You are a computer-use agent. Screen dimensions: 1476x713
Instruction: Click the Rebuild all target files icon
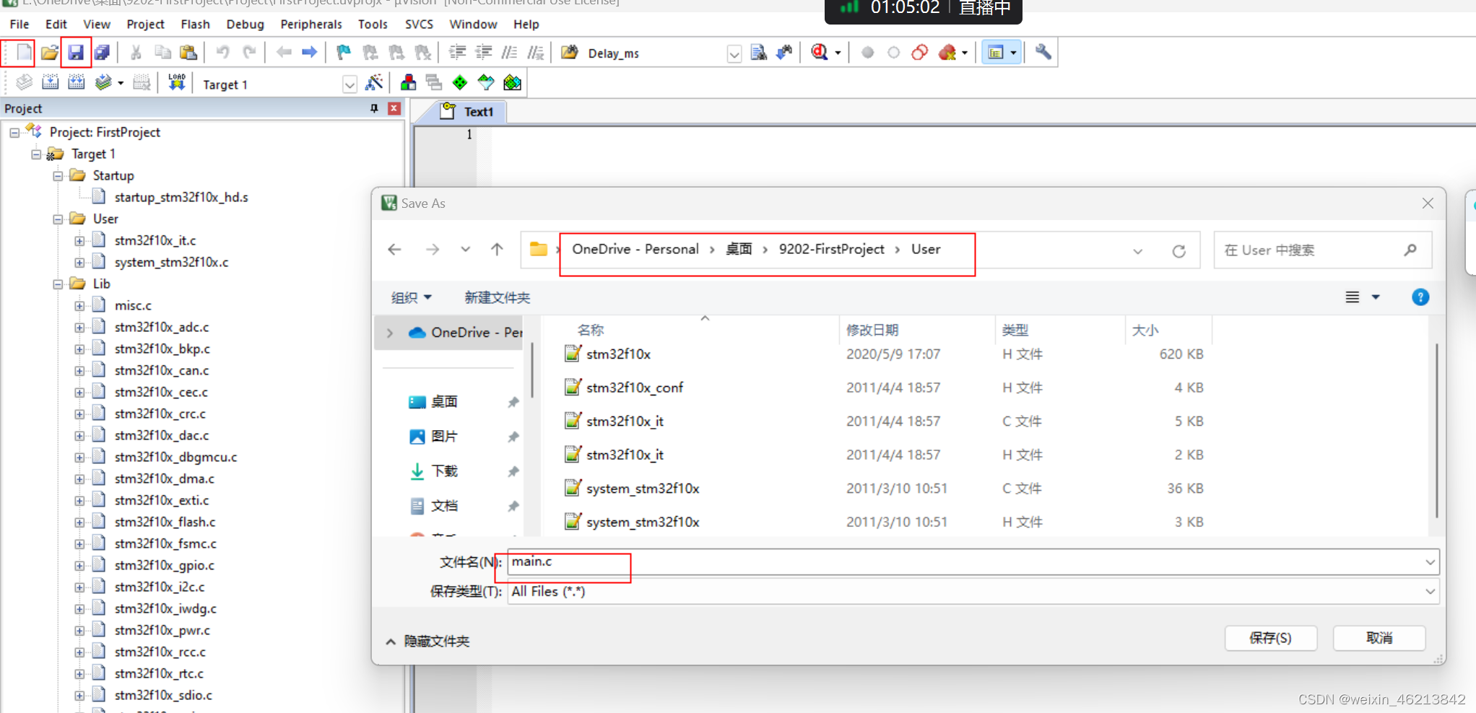point(77,83)
